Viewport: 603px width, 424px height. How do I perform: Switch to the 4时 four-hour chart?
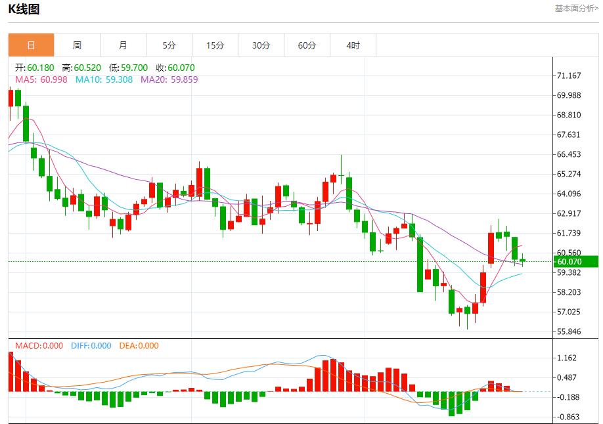point(352,45)
